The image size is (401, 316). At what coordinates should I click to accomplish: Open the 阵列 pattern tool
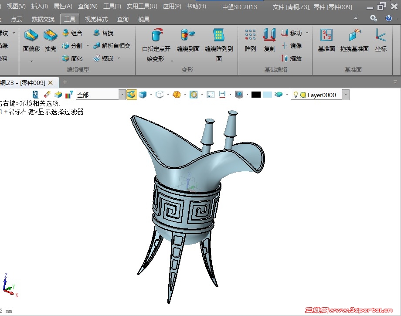[250, 40]
